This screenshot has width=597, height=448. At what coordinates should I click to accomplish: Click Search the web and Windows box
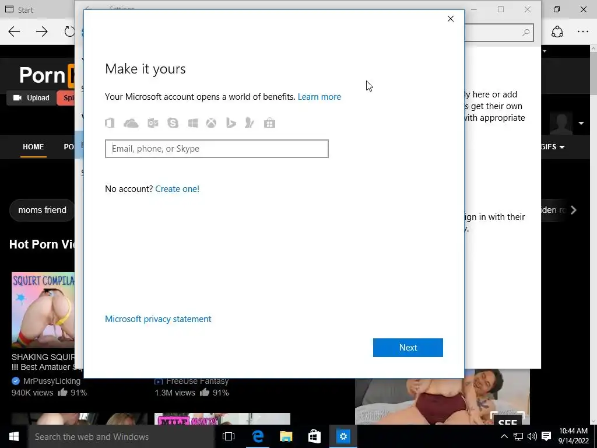121,436
